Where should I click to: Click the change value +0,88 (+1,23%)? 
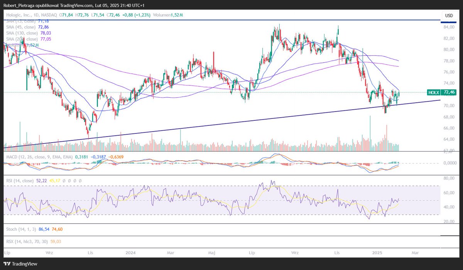tap(137, 15)
